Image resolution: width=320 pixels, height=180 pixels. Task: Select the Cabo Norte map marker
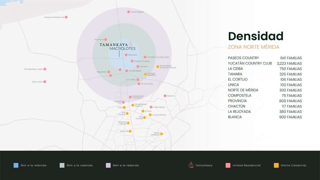(151, 107)
